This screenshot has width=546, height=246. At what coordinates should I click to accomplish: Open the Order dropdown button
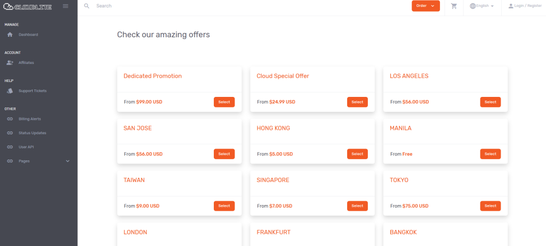[x=425, y=6]
